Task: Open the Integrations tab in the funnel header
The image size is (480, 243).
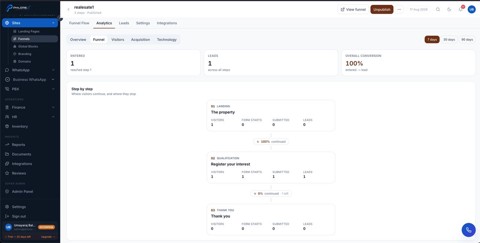Action: [x=167, y=23]
